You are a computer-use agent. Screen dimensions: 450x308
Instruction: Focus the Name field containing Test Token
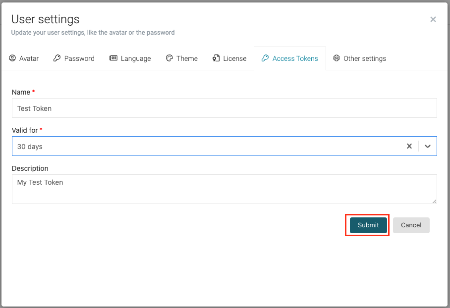point(224,108)
